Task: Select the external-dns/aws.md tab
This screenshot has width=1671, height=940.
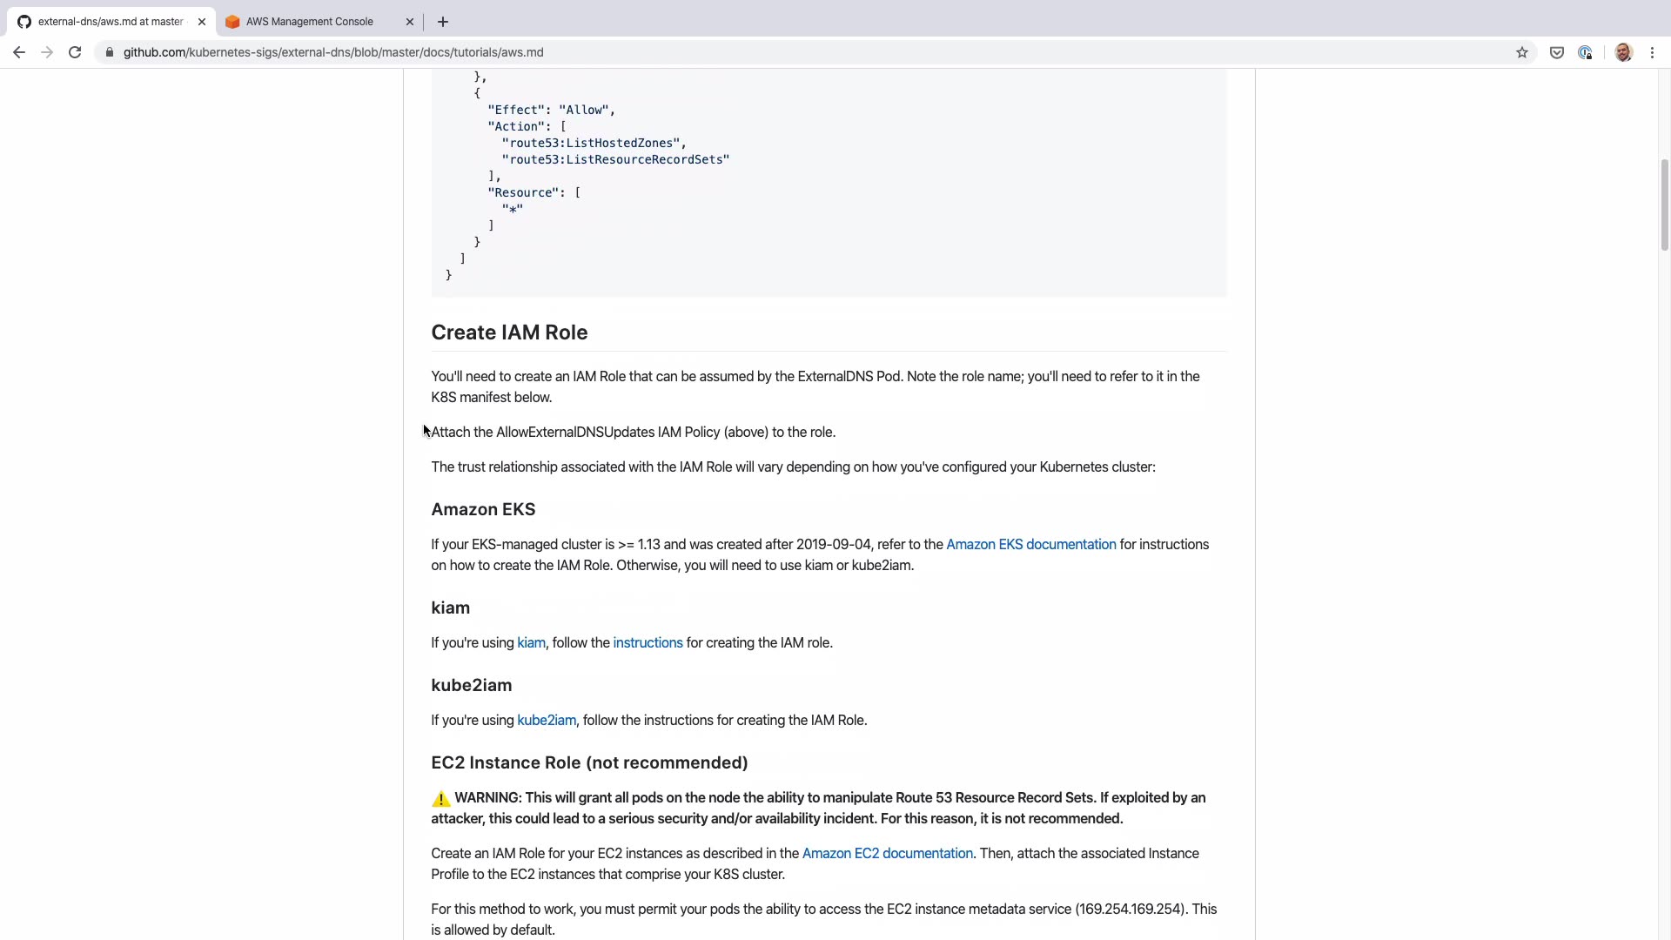Action: [109, 22]
